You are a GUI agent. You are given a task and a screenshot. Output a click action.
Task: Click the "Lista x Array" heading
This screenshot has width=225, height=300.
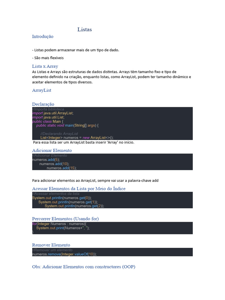(x=45, y=66)
